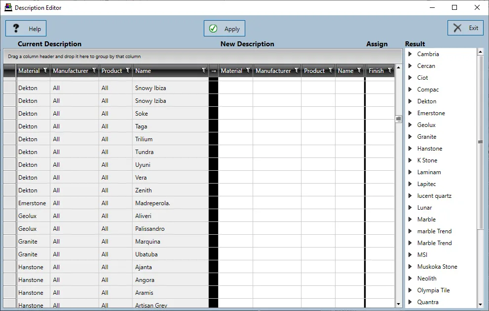Open the filter for Finish column
Image resolution: width=489 pixels, height=311 pixels.
pyautogui.click(x=390, y=70)
